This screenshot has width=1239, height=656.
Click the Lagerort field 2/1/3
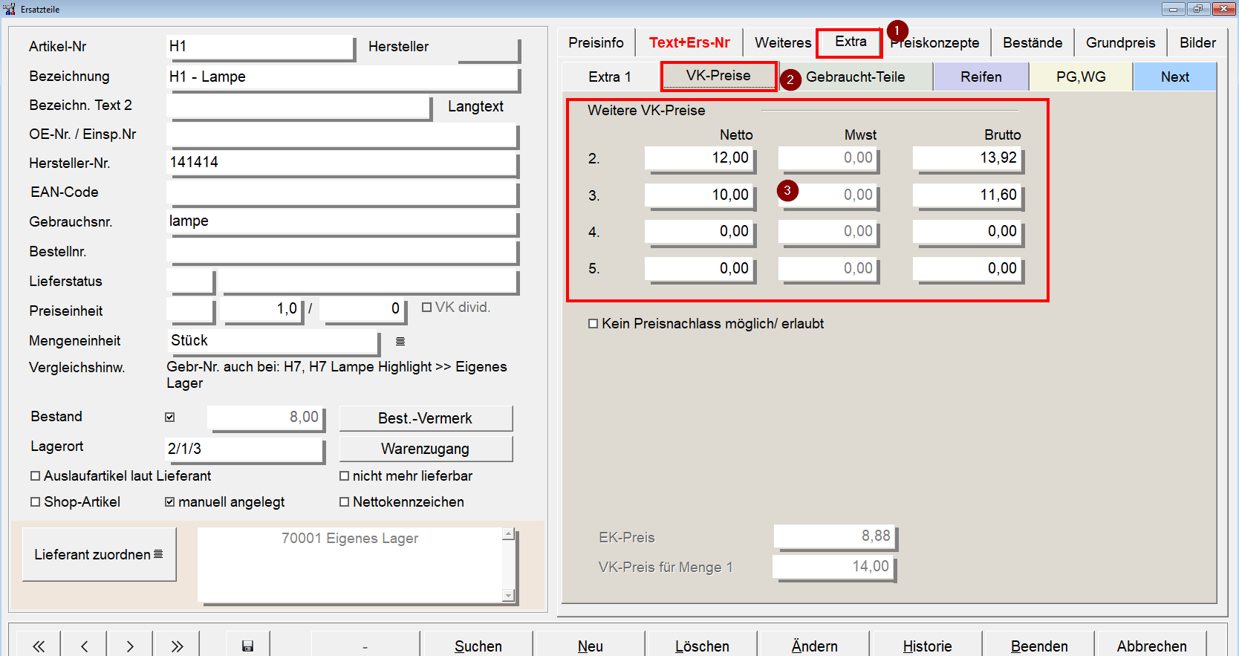pos(244,449)
